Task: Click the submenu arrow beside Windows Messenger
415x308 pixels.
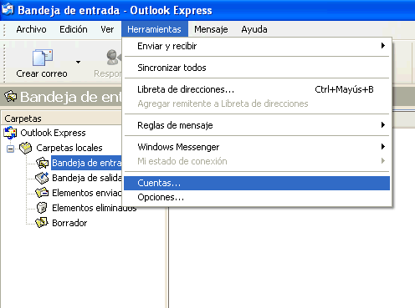Action: [383, 146]
